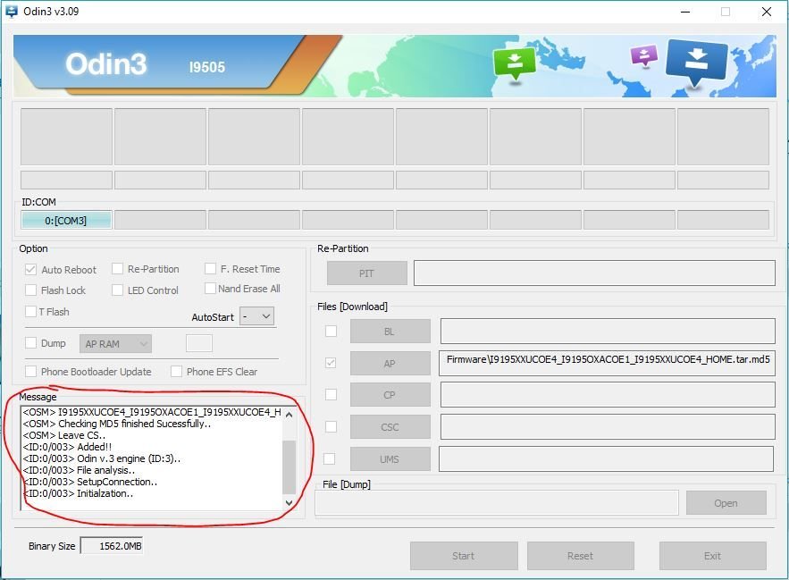Click the Start button
This screenshot has width=789, height=580.
464,556
